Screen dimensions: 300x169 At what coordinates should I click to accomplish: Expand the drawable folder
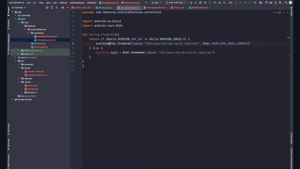[19, 64]
